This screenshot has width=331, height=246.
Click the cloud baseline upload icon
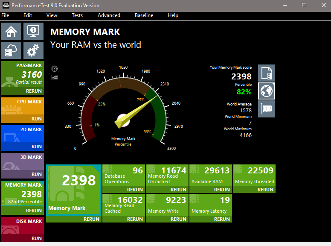pos(11,50)
